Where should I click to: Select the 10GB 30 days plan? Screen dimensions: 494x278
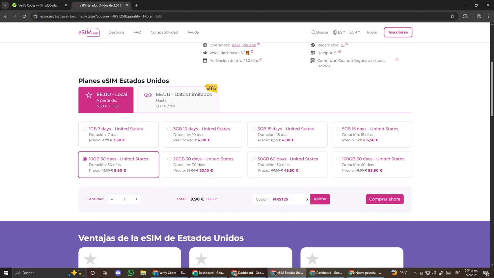point(119,165)
